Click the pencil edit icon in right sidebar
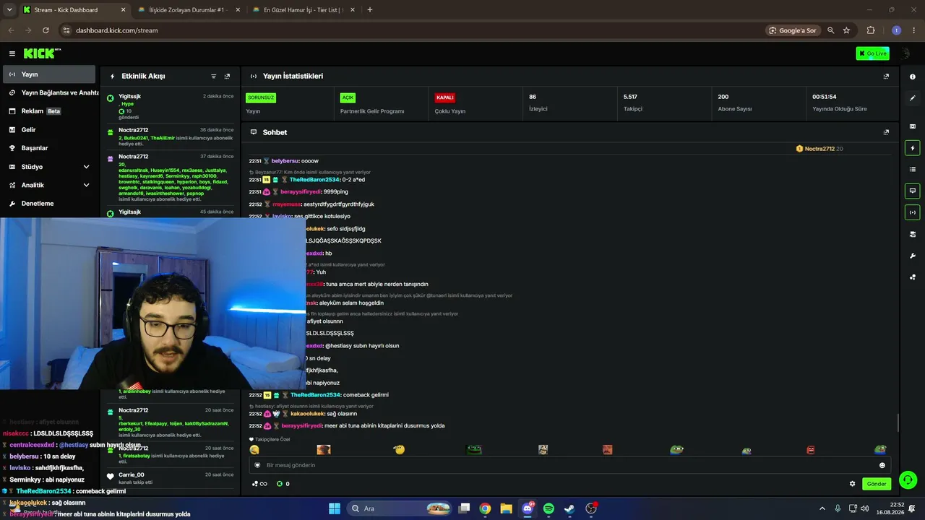 point(912,97)
